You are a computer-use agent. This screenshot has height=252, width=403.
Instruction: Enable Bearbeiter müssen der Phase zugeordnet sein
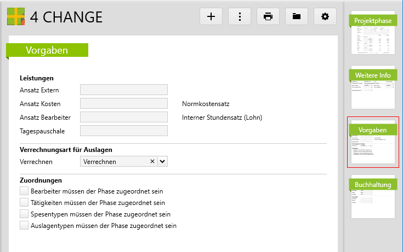pyautogui.click(x=24, y=191)
